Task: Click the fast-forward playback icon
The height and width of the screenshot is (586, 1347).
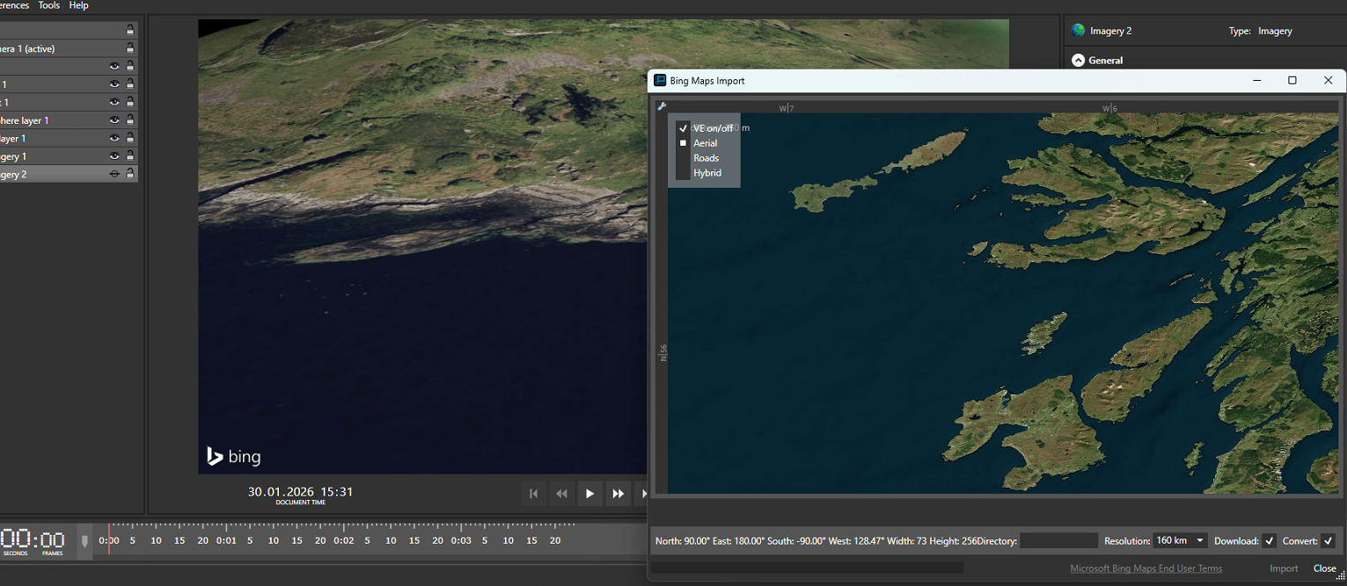Action: (x=618, y=494)
